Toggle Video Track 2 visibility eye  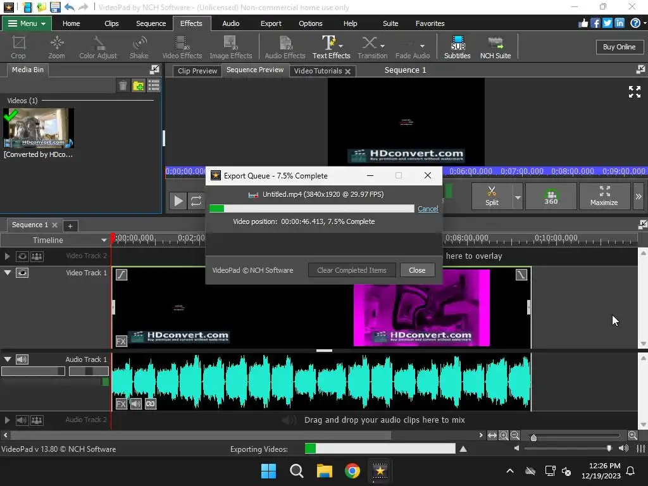[x=22, y=256]
